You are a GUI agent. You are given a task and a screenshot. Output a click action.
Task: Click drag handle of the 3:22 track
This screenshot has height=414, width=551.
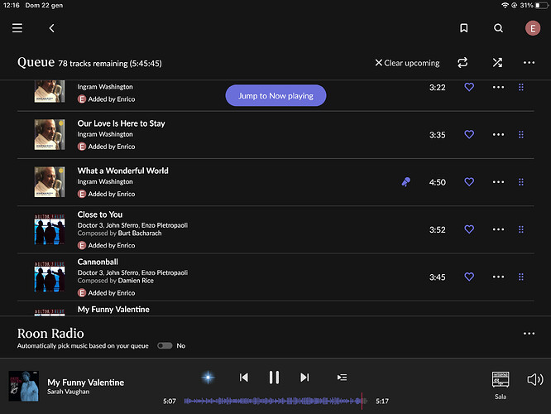coord(521,87)
